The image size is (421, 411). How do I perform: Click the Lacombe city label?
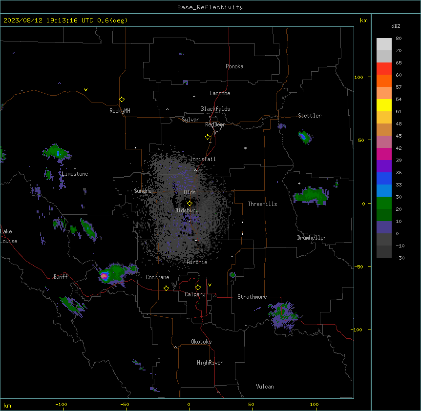point(220,93)
